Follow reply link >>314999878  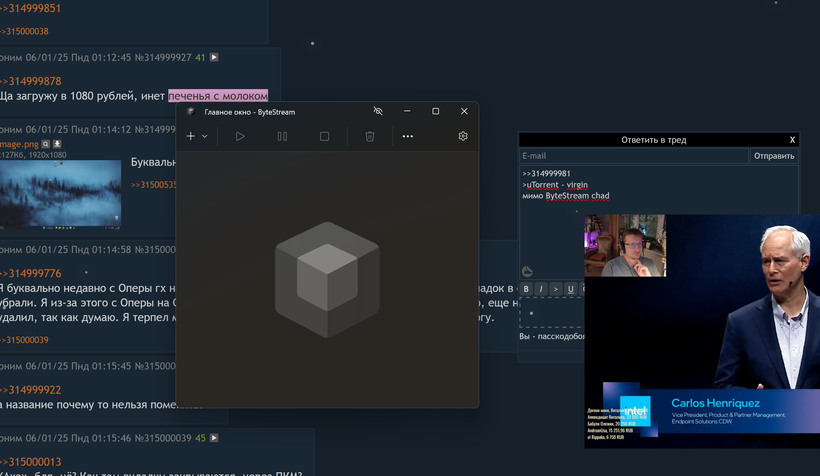pos(34,81)
